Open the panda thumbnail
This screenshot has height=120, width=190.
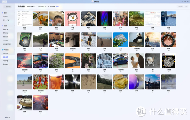137,40
